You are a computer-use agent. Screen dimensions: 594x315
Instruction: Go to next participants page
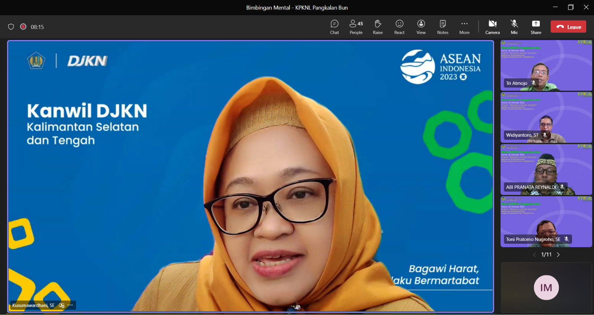tap(558, 255)
